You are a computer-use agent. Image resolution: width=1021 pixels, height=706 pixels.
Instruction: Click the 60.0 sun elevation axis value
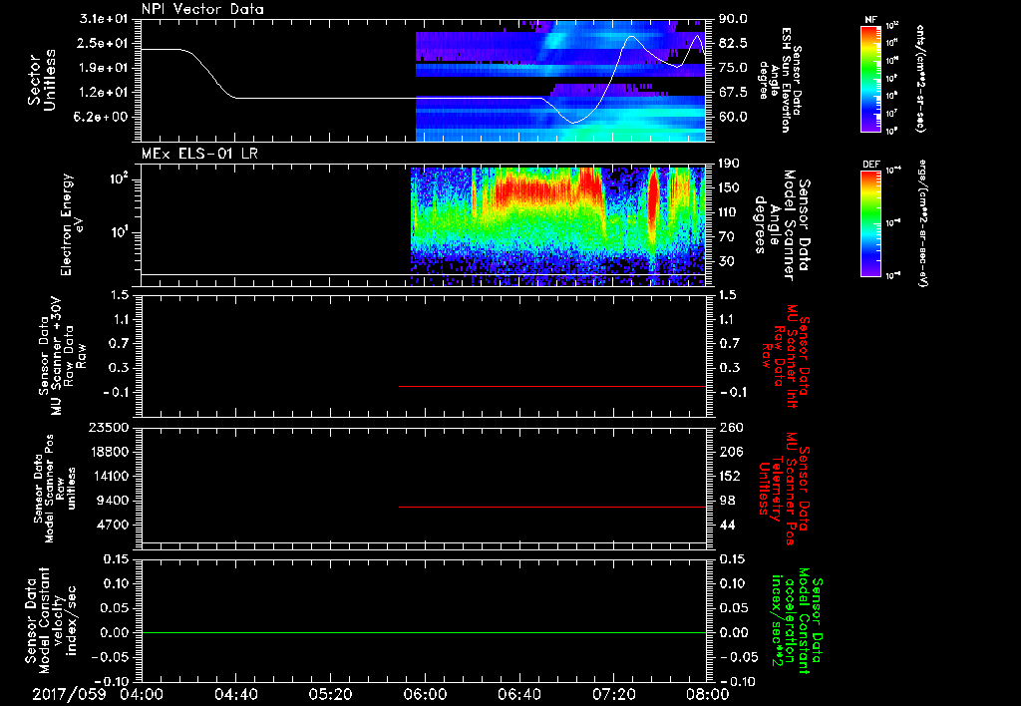[x=734, y=117]
